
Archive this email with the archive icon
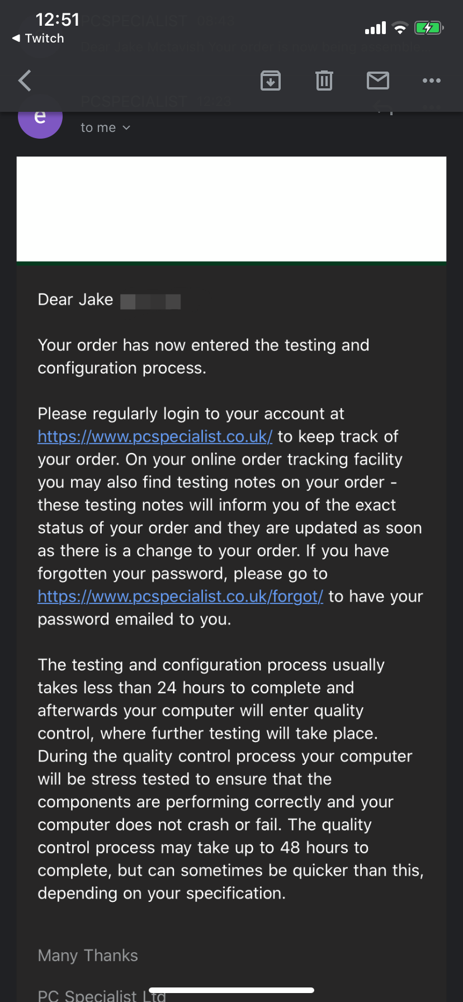point(271,81)
